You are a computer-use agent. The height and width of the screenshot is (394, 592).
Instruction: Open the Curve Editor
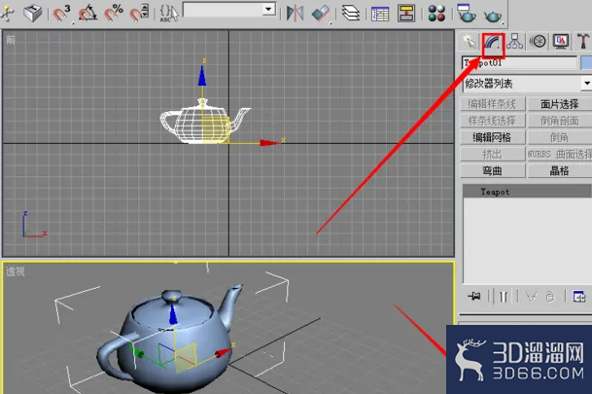[380, 14]
